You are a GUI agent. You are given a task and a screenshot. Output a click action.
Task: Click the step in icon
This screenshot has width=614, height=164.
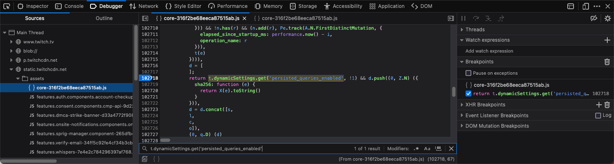coord(488,18)
